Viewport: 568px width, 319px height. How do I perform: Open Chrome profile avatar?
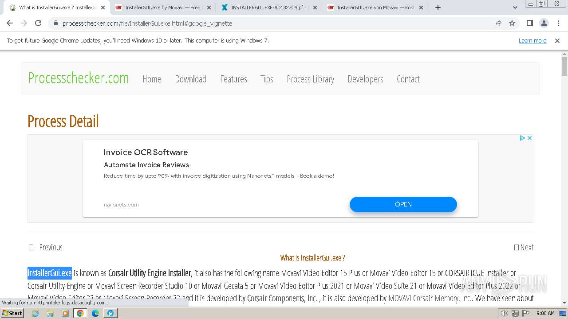(x=544, y=23)
